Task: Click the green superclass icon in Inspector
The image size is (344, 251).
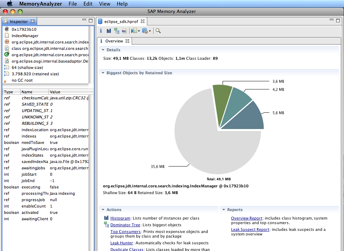Action: [x=7, y=54]
